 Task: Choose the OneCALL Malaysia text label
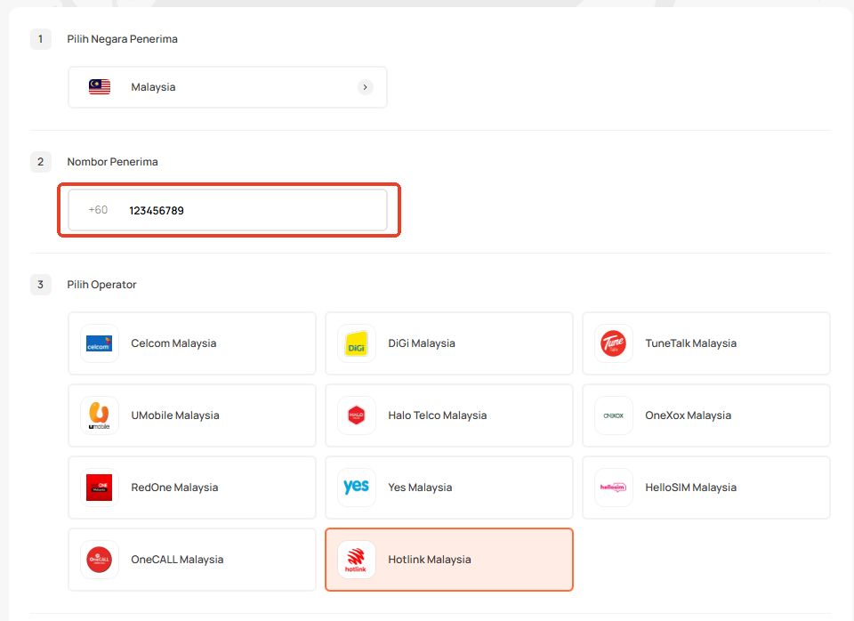point(177,560)
